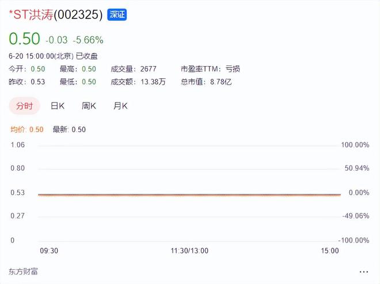
Task: Click the 成交额 13.38万 turnover figure
Action: click(x=138, y=82)
